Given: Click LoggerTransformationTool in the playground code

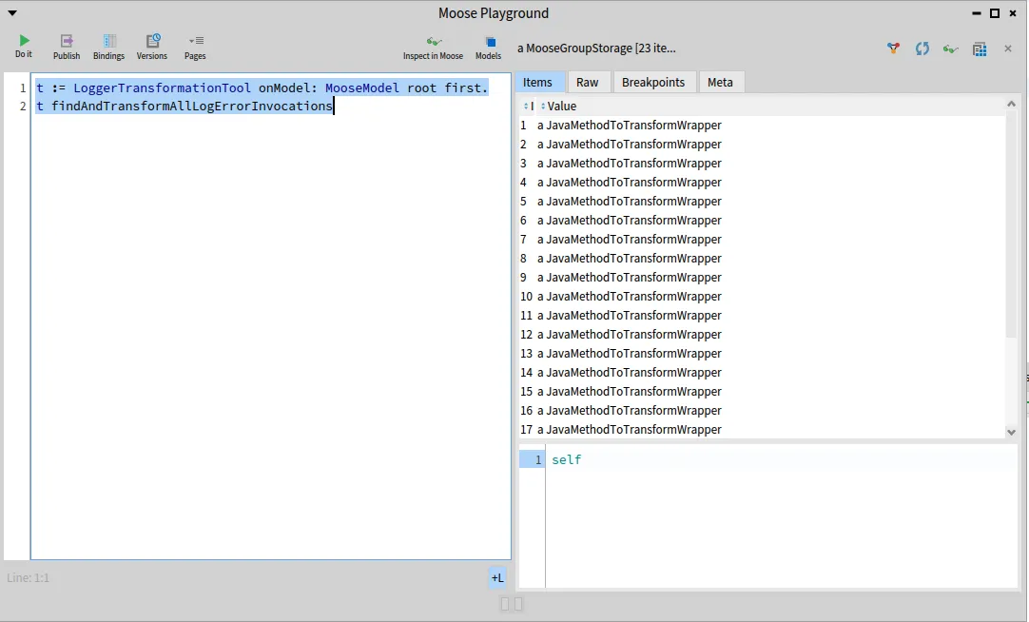Looking at the screenshot, I should [162, 87].
